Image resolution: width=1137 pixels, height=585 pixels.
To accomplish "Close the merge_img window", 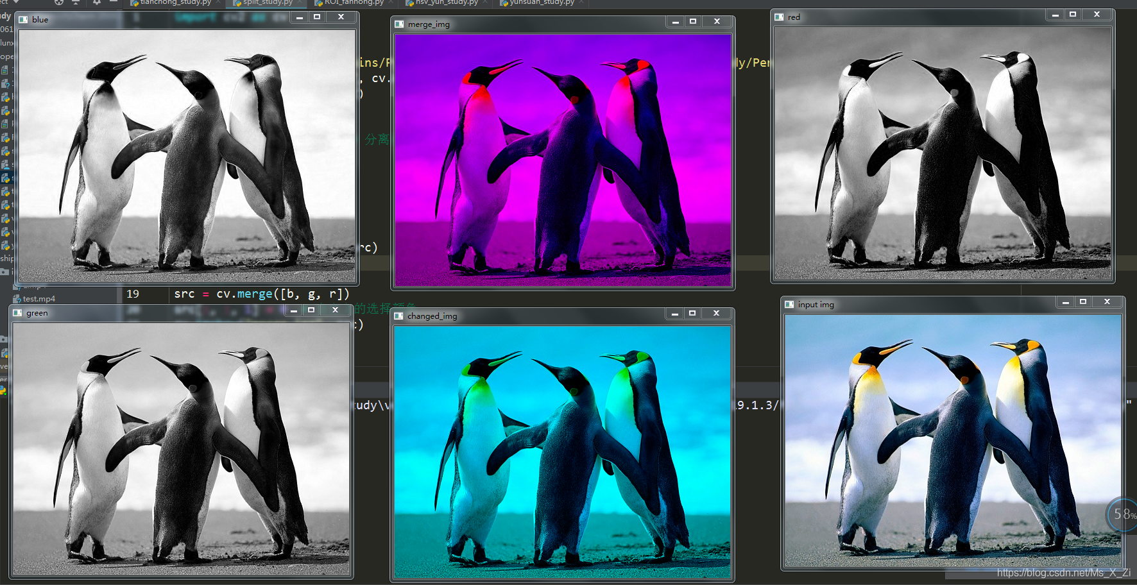I will click(717, 22).
